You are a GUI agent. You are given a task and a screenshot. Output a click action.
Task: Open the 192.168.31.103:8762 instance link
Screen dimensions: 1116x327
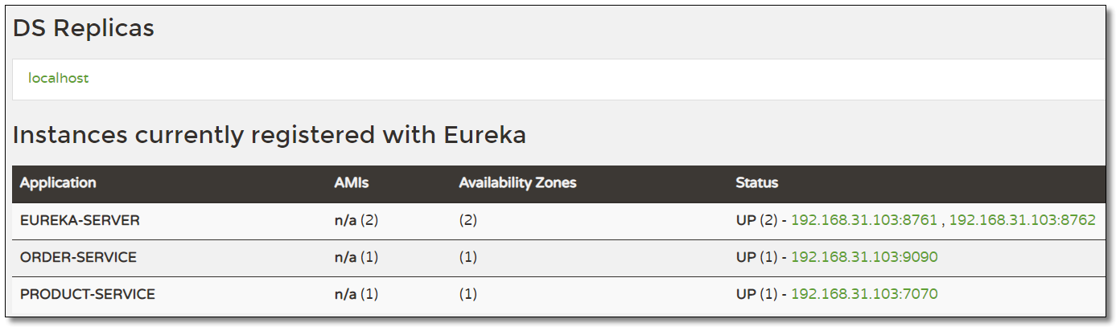tap(1022, 220)
